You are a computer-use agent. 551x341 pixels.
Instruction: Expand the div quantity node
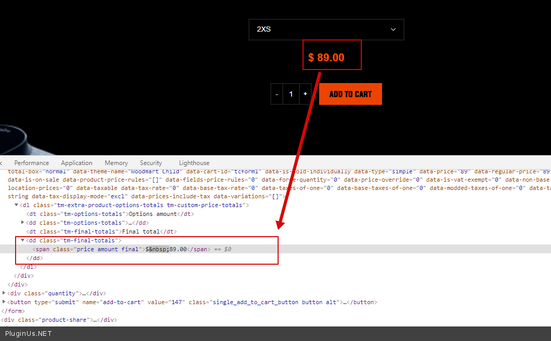tap(4, 293)
